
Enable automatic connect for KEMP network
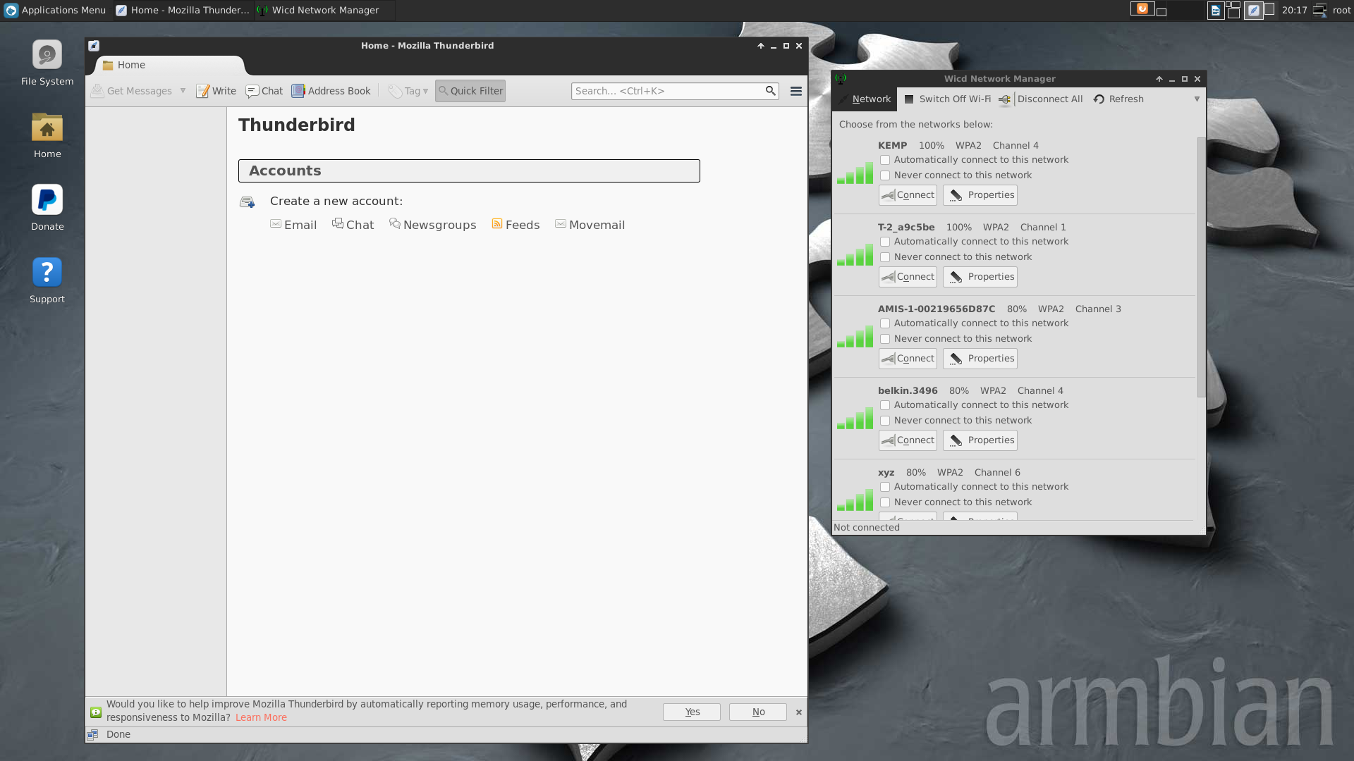[885, 161]
